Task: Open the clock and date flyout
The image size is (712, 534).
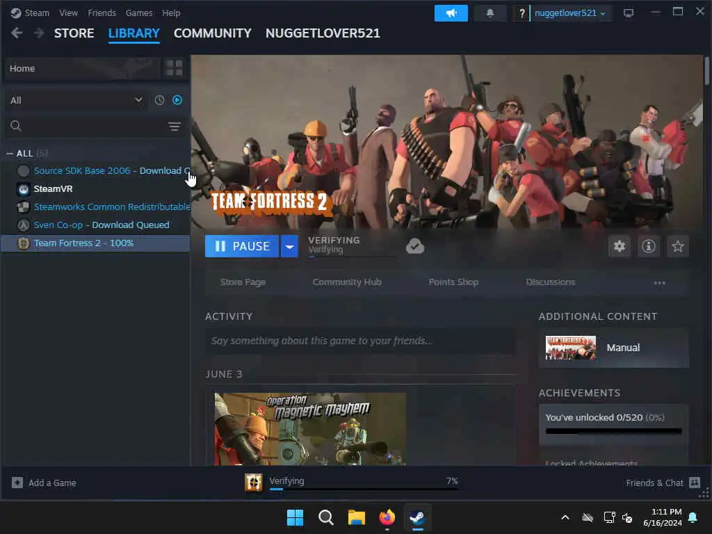Action: point(663,517)
